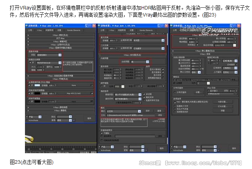The image size is (252, 169).
Task: Open the 模式 dropdown set to 从文件
Action: point(124,111)
